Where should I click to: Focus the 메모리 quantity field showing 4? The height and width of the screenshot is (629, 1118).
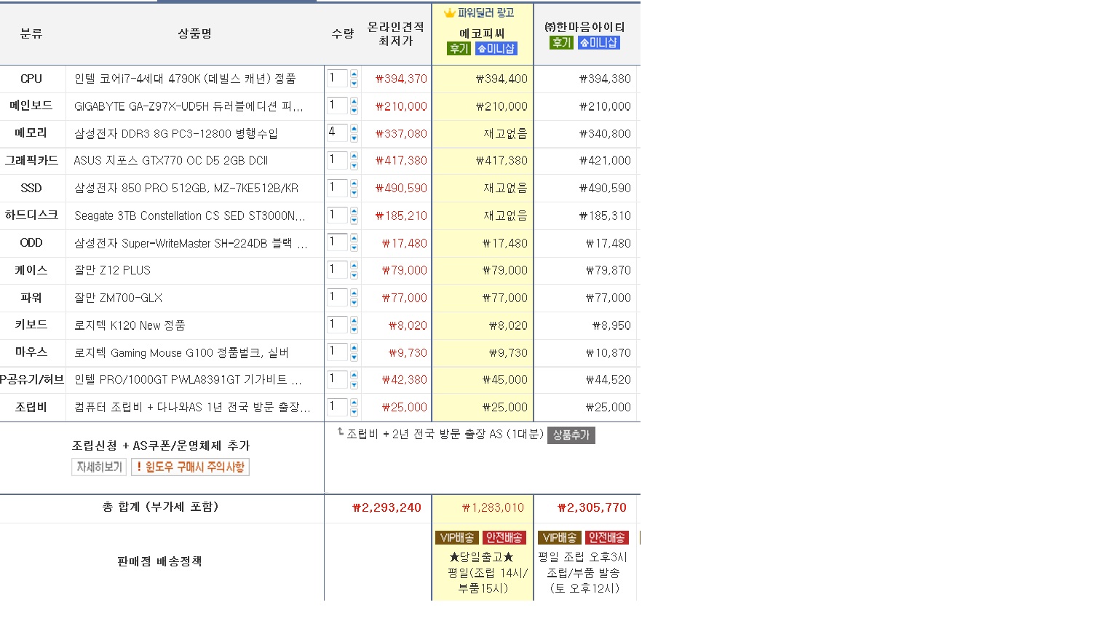click(x=337, y=133)
